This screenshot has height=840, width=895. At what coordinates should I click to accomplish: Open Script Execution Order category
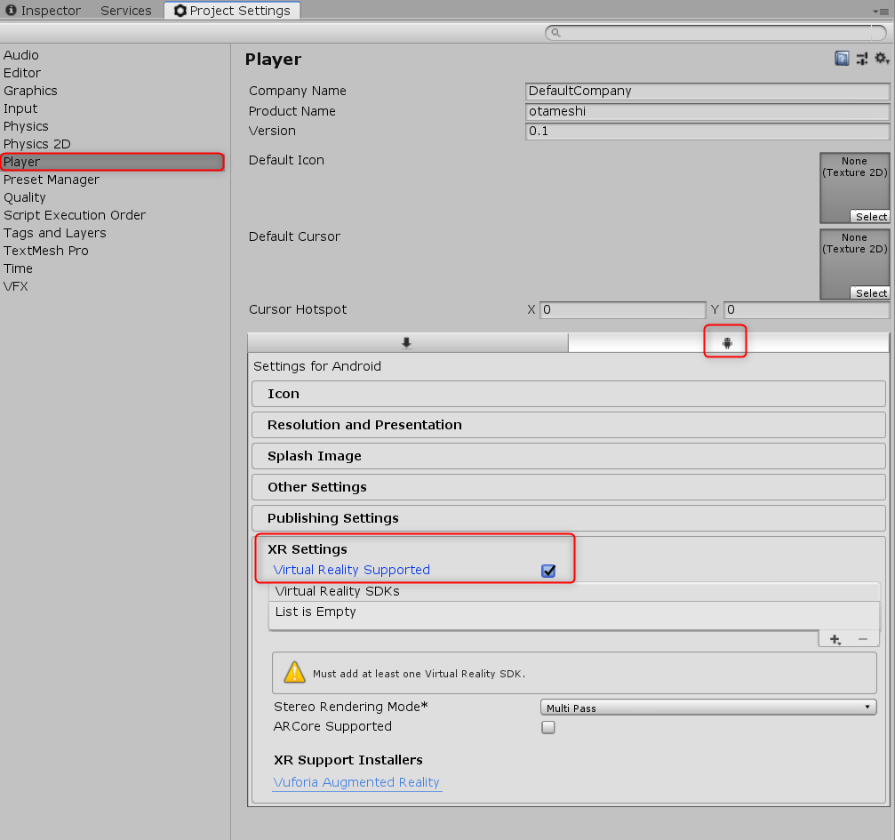coord(113,215)
